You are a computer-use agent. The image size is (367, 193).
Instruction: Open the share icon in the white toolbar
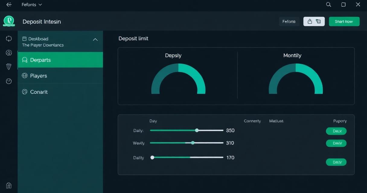coord(310,21)
